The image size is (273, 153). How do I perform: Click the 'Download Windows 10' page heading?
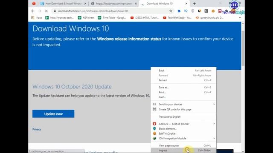[71, 28]
